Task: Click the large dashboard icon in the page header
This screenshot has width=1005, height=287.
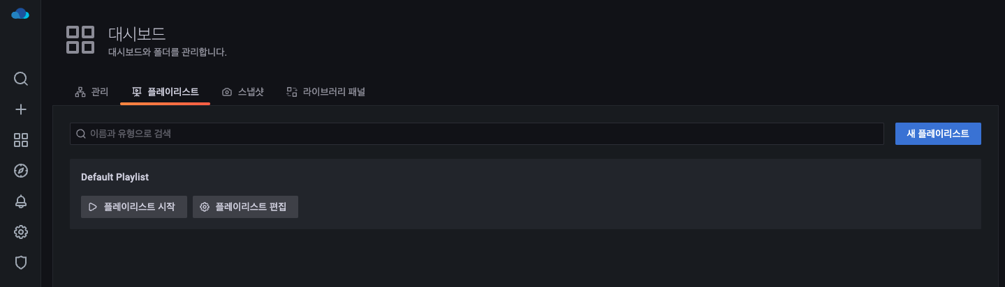Action: click(x=80, y=40)
